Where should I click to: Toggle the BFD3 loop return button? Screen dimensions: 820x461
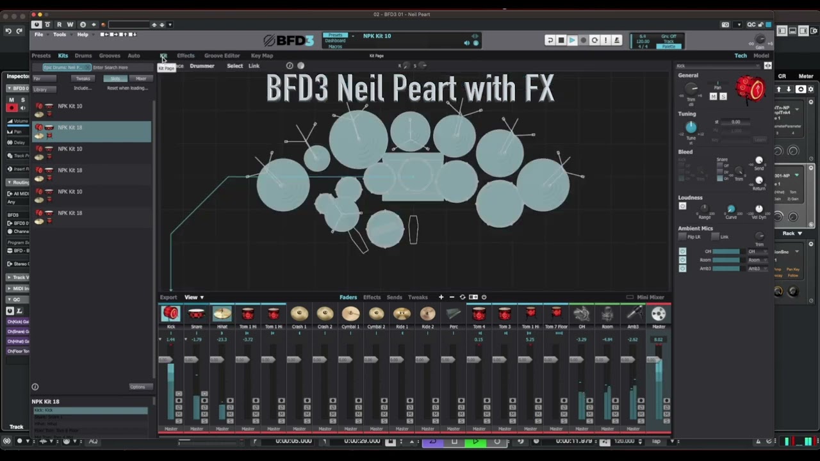click(x=550, y=40)
